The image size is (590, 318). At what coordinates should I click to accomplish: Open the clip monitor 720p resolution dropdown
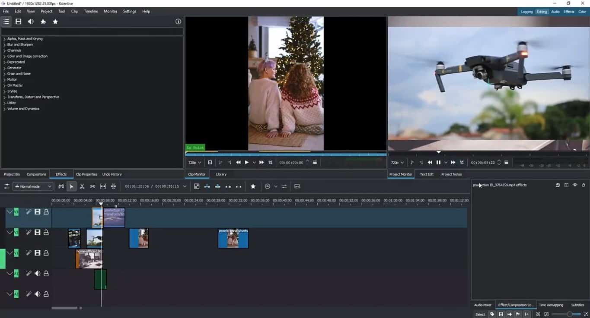tap(194, 163)
